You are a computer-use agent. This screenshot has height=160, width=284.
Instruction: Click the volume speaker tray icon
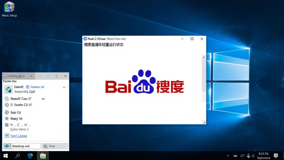[253, 156]
